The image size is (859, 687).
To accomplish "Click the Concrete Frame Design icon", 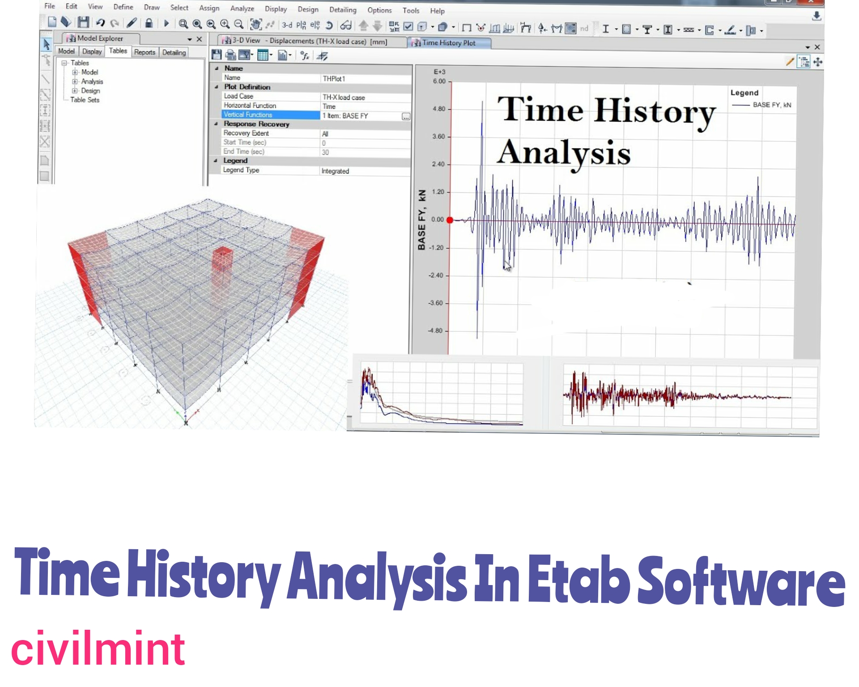I will click(x=626, y=30).
